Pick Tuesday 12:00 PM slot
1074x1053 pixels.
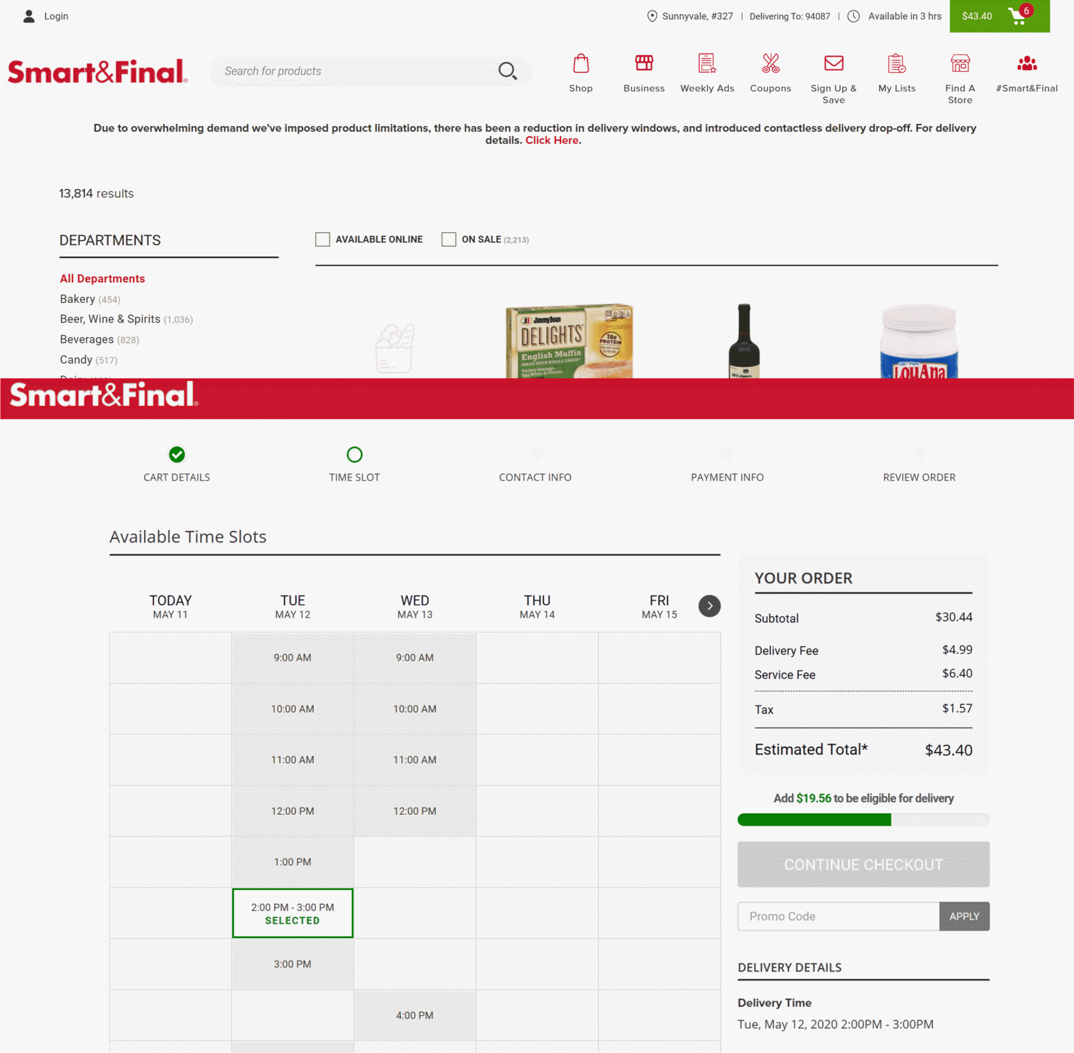tap(293, 811)
